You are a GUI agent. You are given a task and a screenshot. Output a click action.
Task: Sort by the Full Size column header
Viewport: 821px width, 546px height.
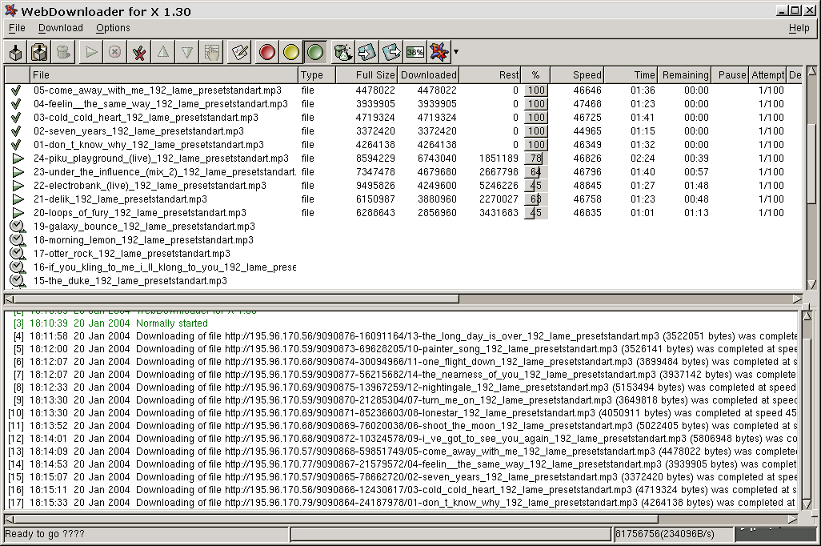click(366, 75)
